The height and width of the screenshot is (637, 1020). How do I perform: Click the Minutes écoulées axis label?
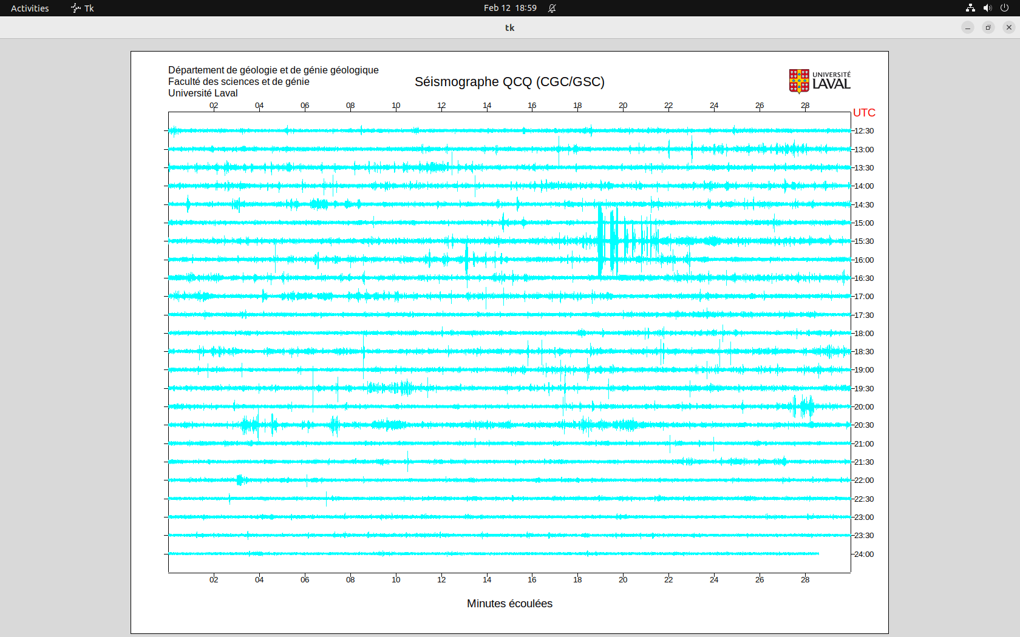coord(509,604)
